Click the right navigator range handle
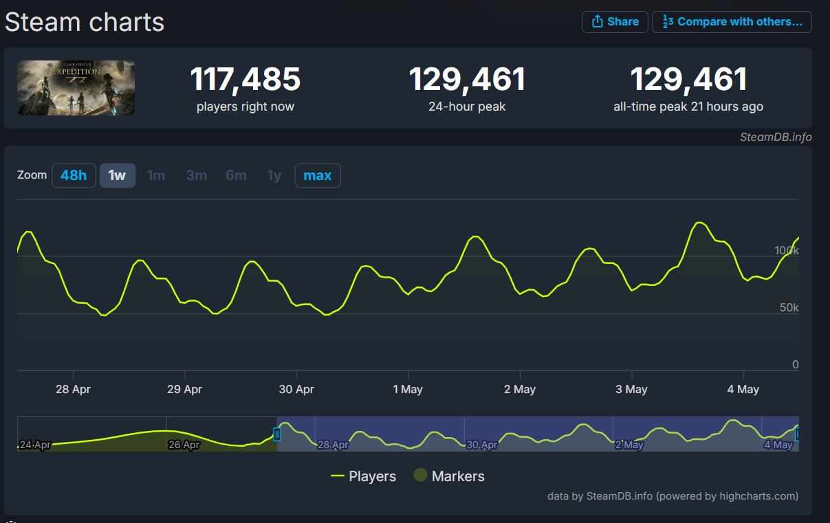Screen dimensions: 830x523 [797, 434]
